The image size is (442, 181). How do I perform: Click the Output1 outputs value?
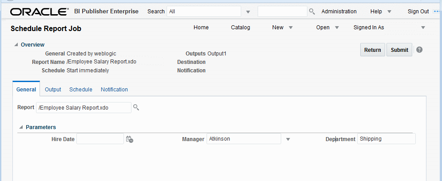click(217, 54)
